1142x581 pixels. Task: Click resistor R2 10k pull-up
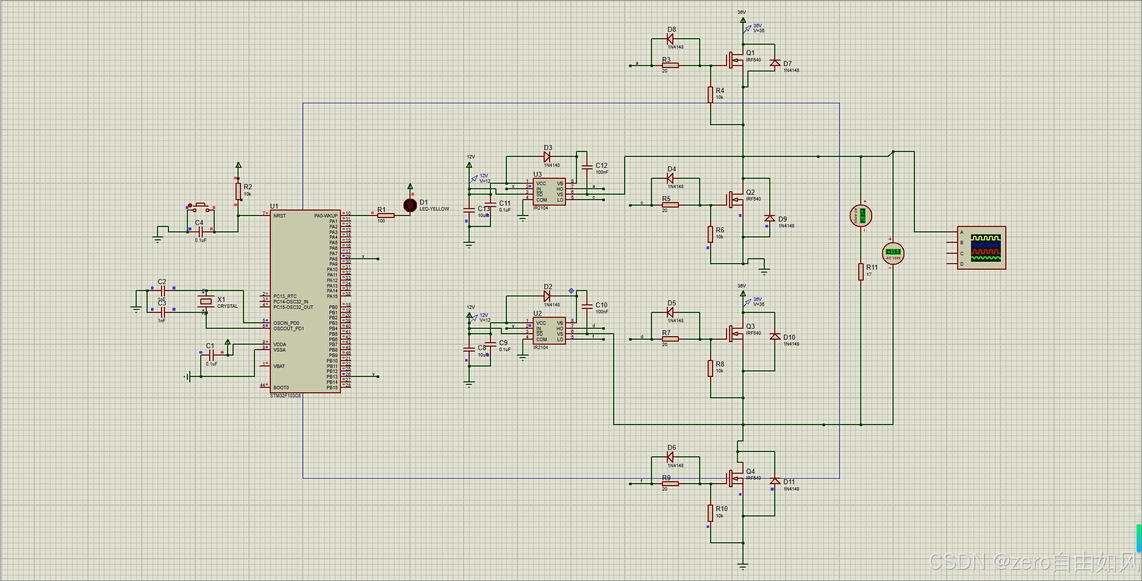pos(238,191)
